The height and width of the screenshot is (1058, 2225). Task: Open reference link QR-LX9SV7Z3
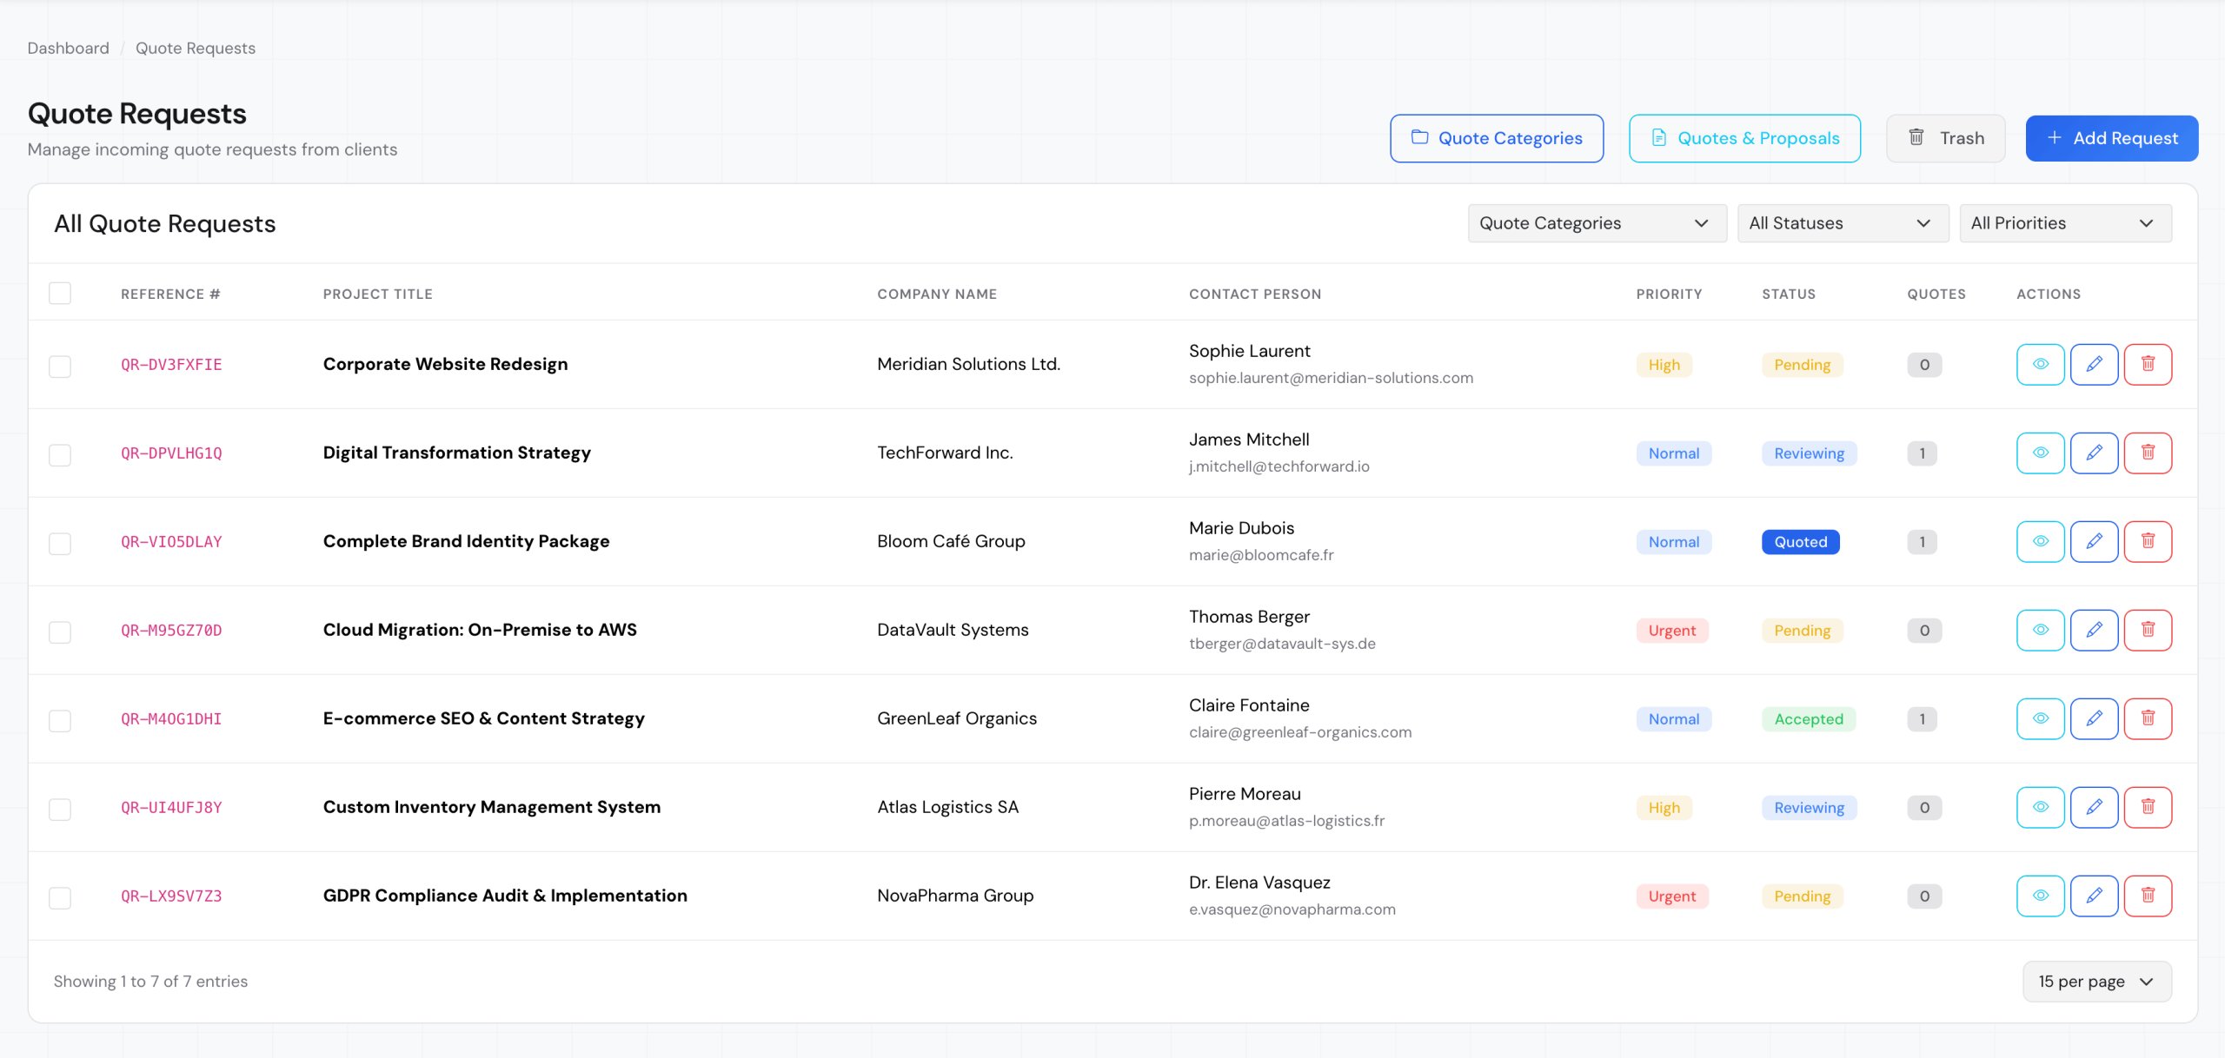point(171,896)
